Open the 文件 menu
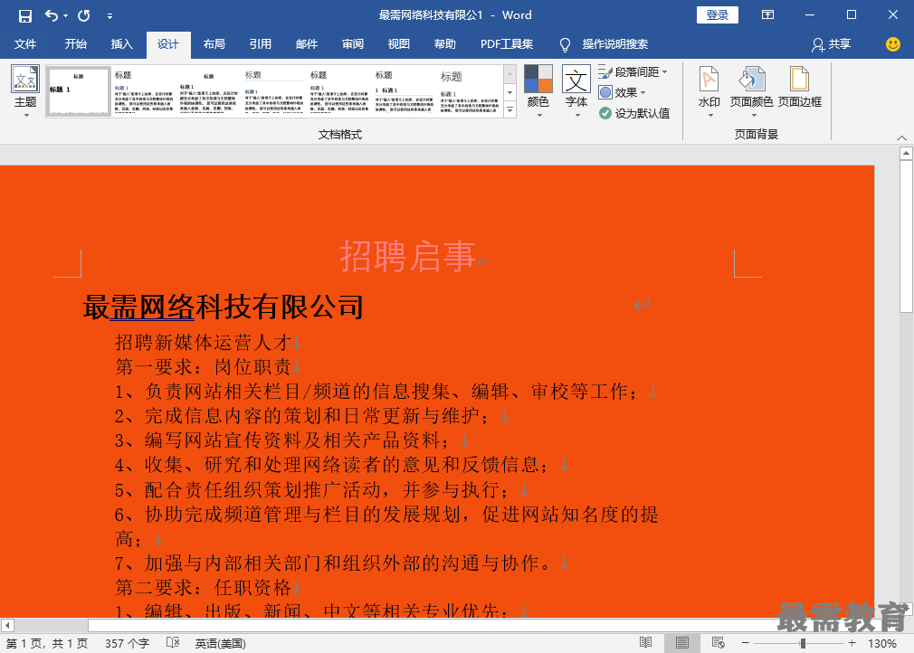This screenshot has height=653, width=914. (25, 44)
